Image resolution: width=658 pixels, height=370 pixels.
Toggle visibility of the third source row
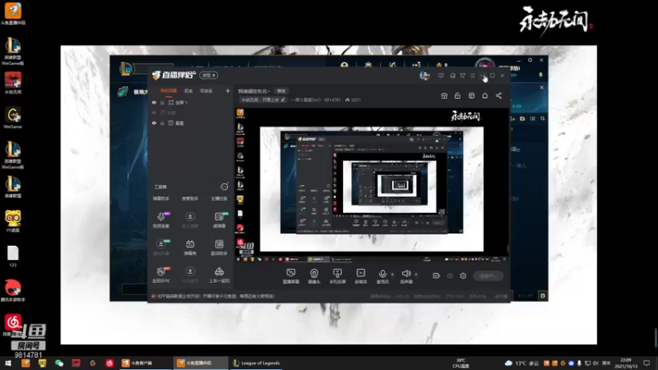tap(154, 123)
